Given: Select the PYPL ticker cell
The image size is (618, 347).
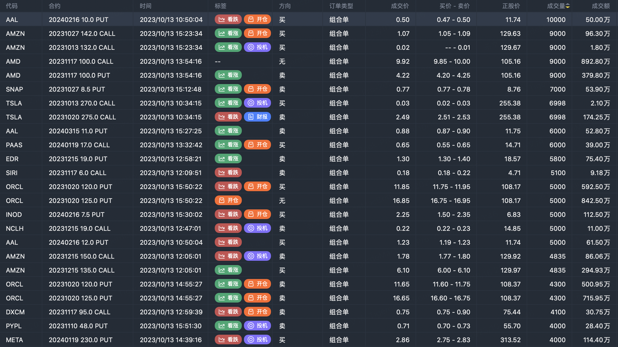Looking at the screenshot, I should [x=14, y=326].
